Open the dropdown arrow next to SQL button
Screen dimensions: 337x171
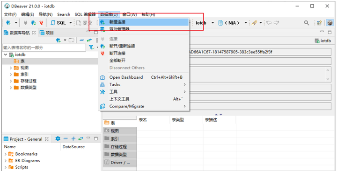click(70, 23)
